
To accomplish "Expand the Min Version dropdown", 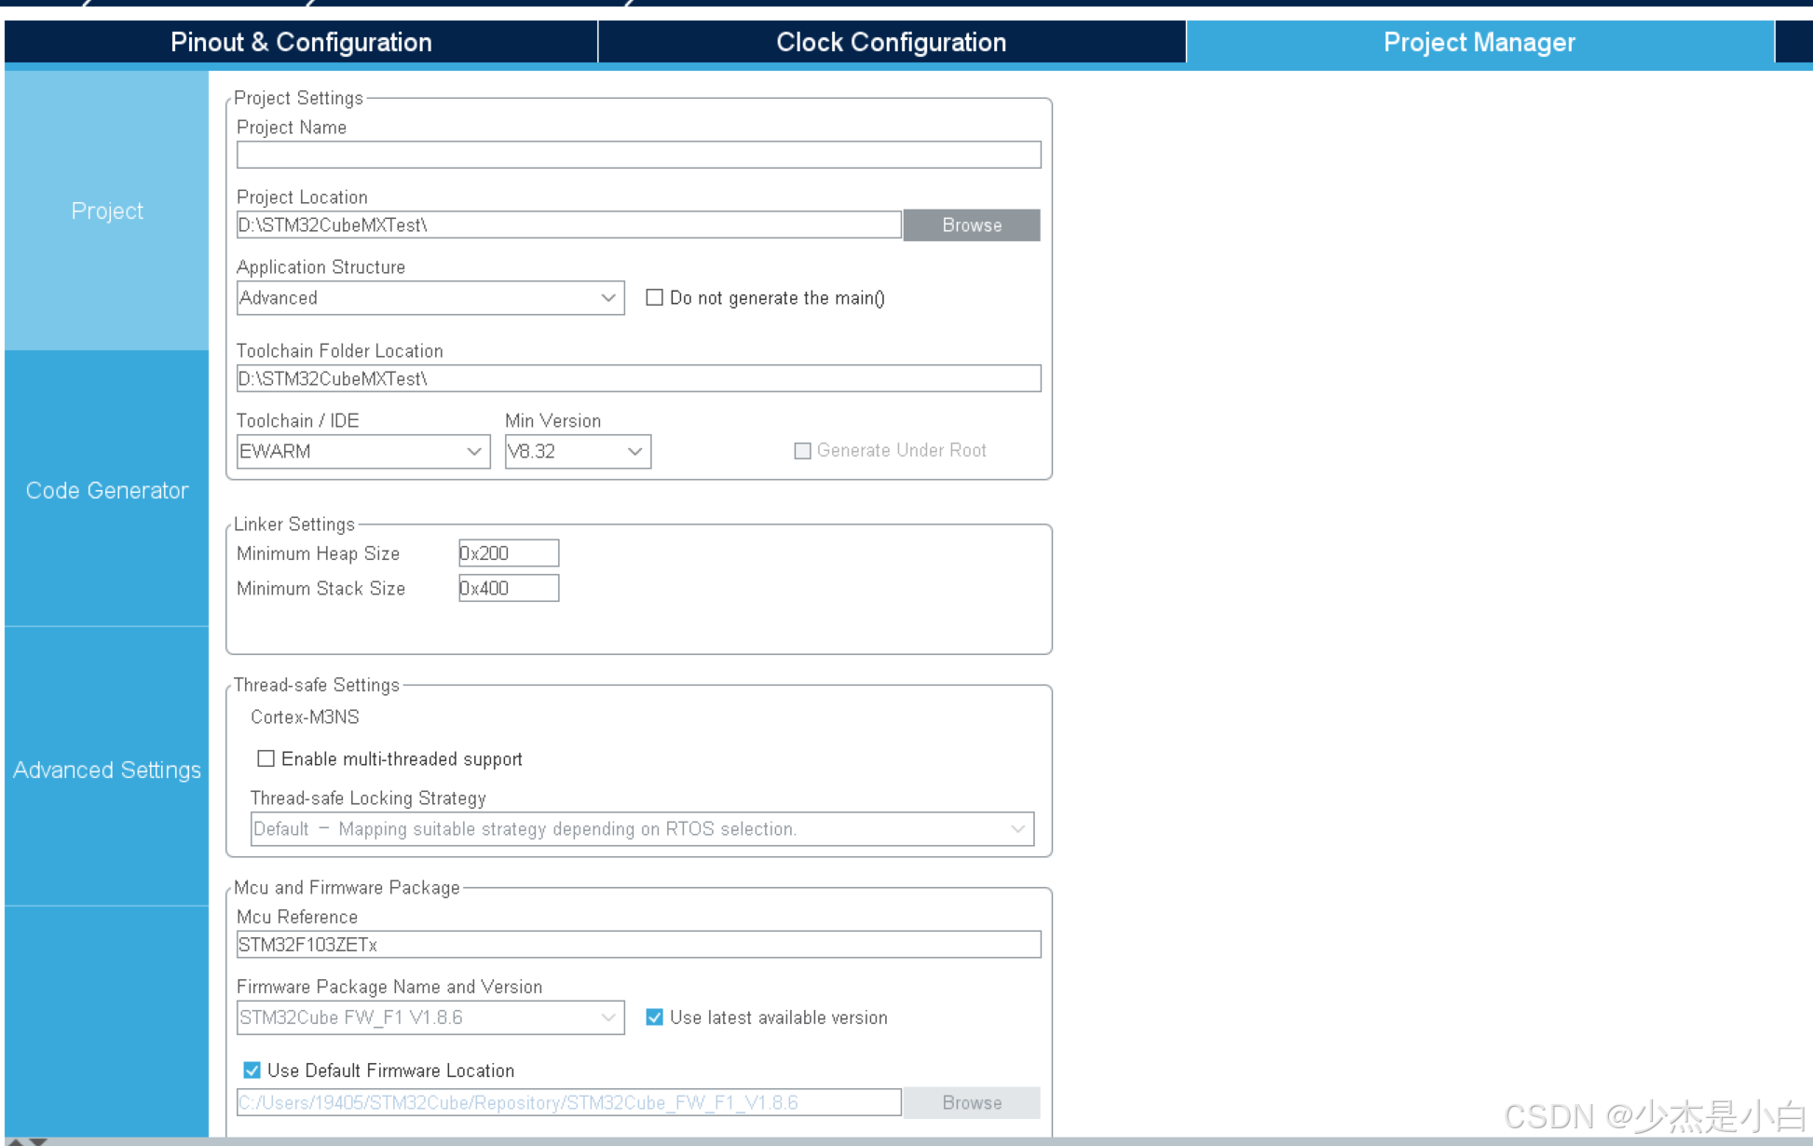I will coord(577,452).
